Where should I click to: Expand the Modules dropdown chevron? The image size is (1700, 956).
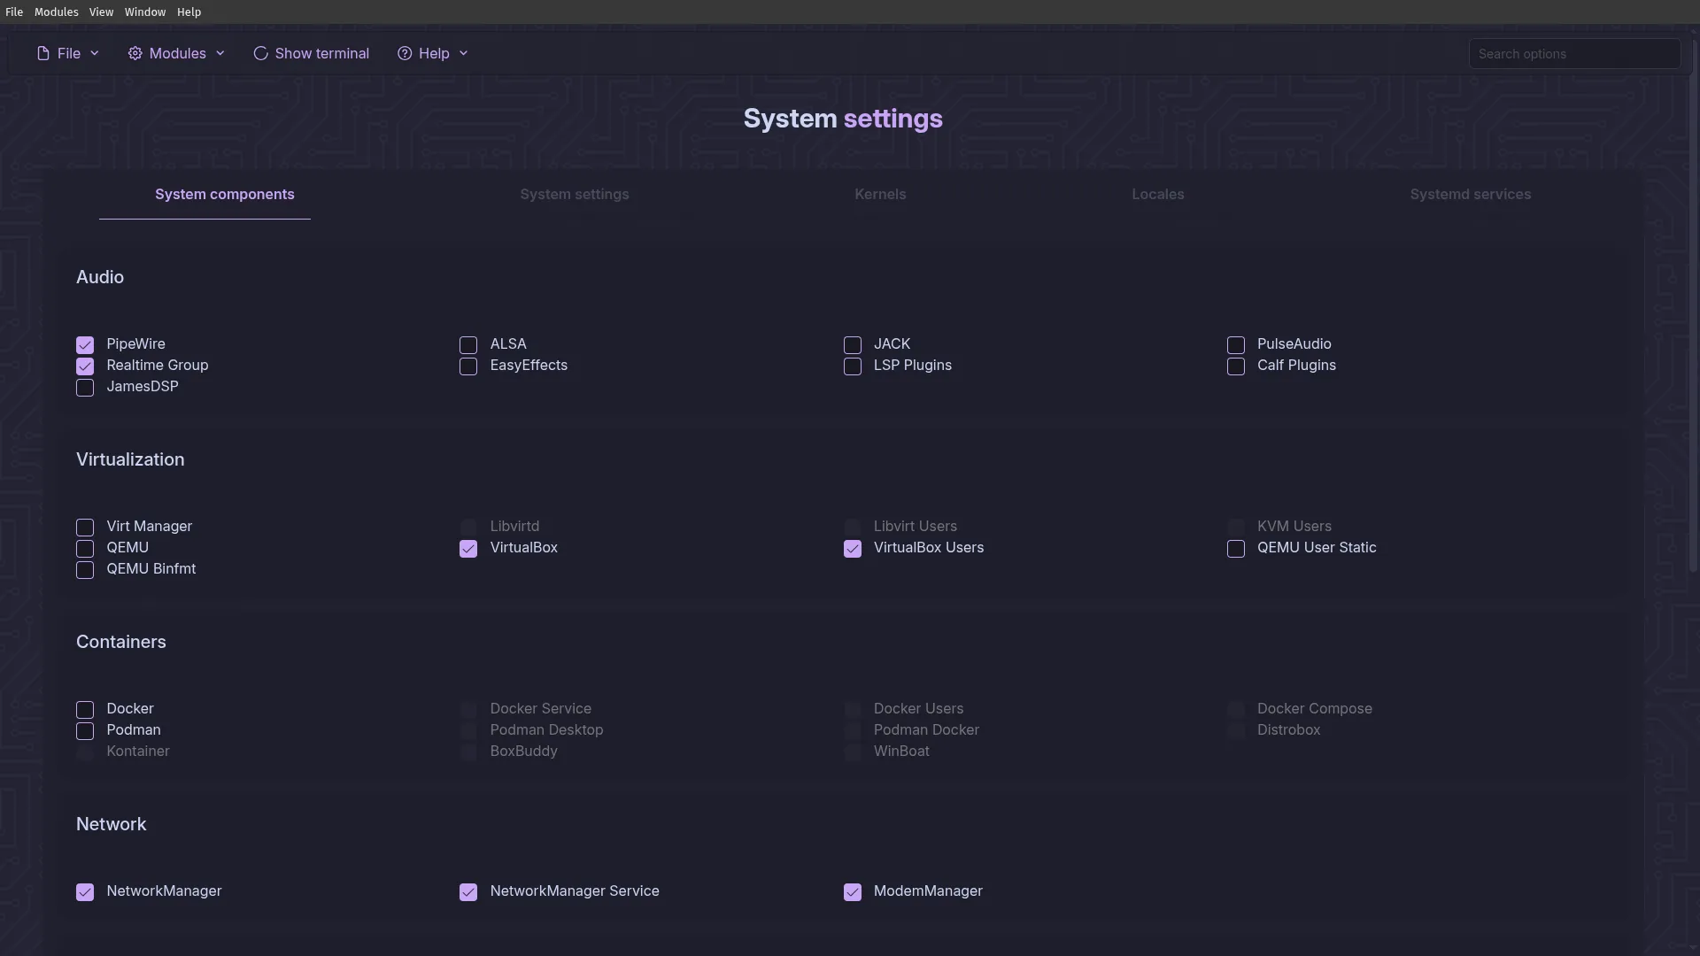point(220,54)
